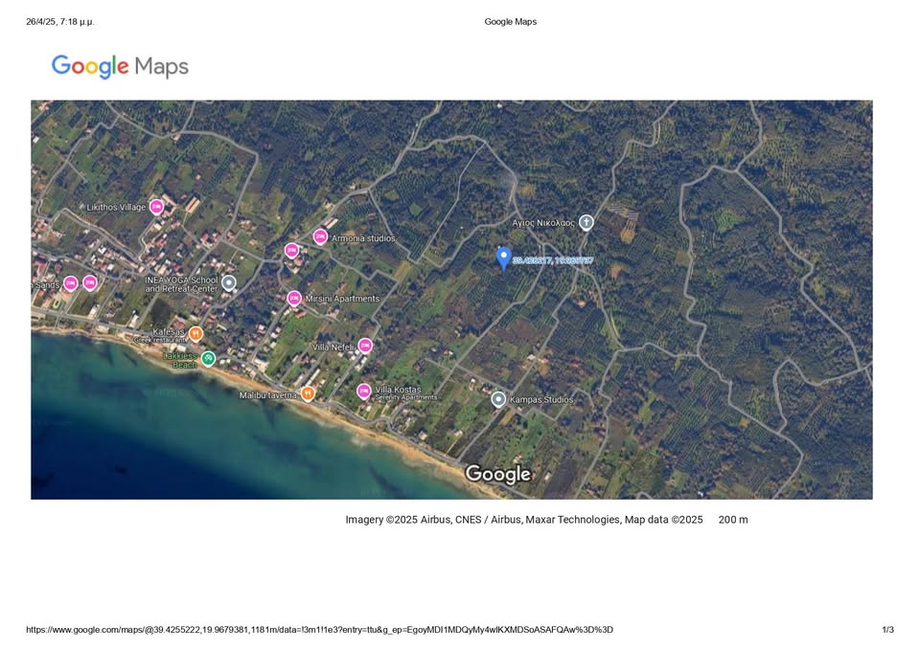
Task: Select the Likithos Village hotel pin
Action: click(156, 207)
